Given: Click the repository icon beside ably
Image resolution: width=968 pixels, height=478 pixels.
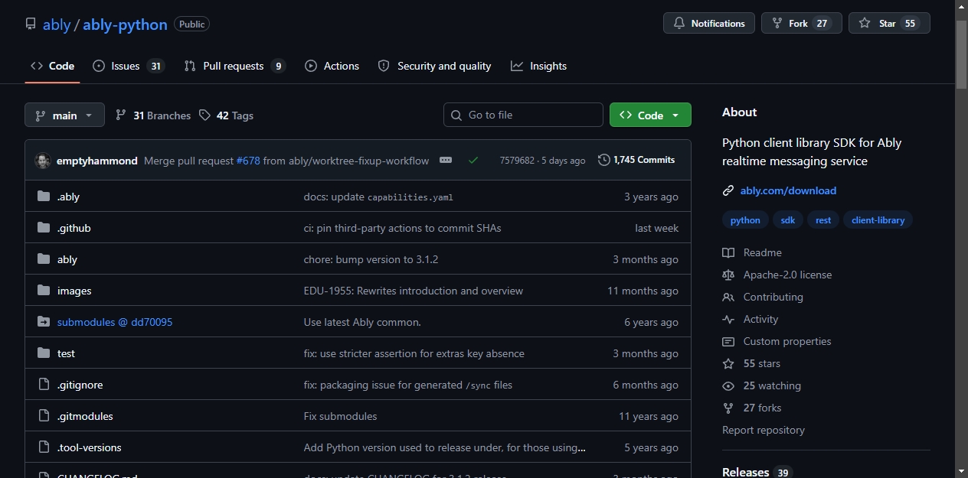Looking at the screenshot, I should (31, 24).
